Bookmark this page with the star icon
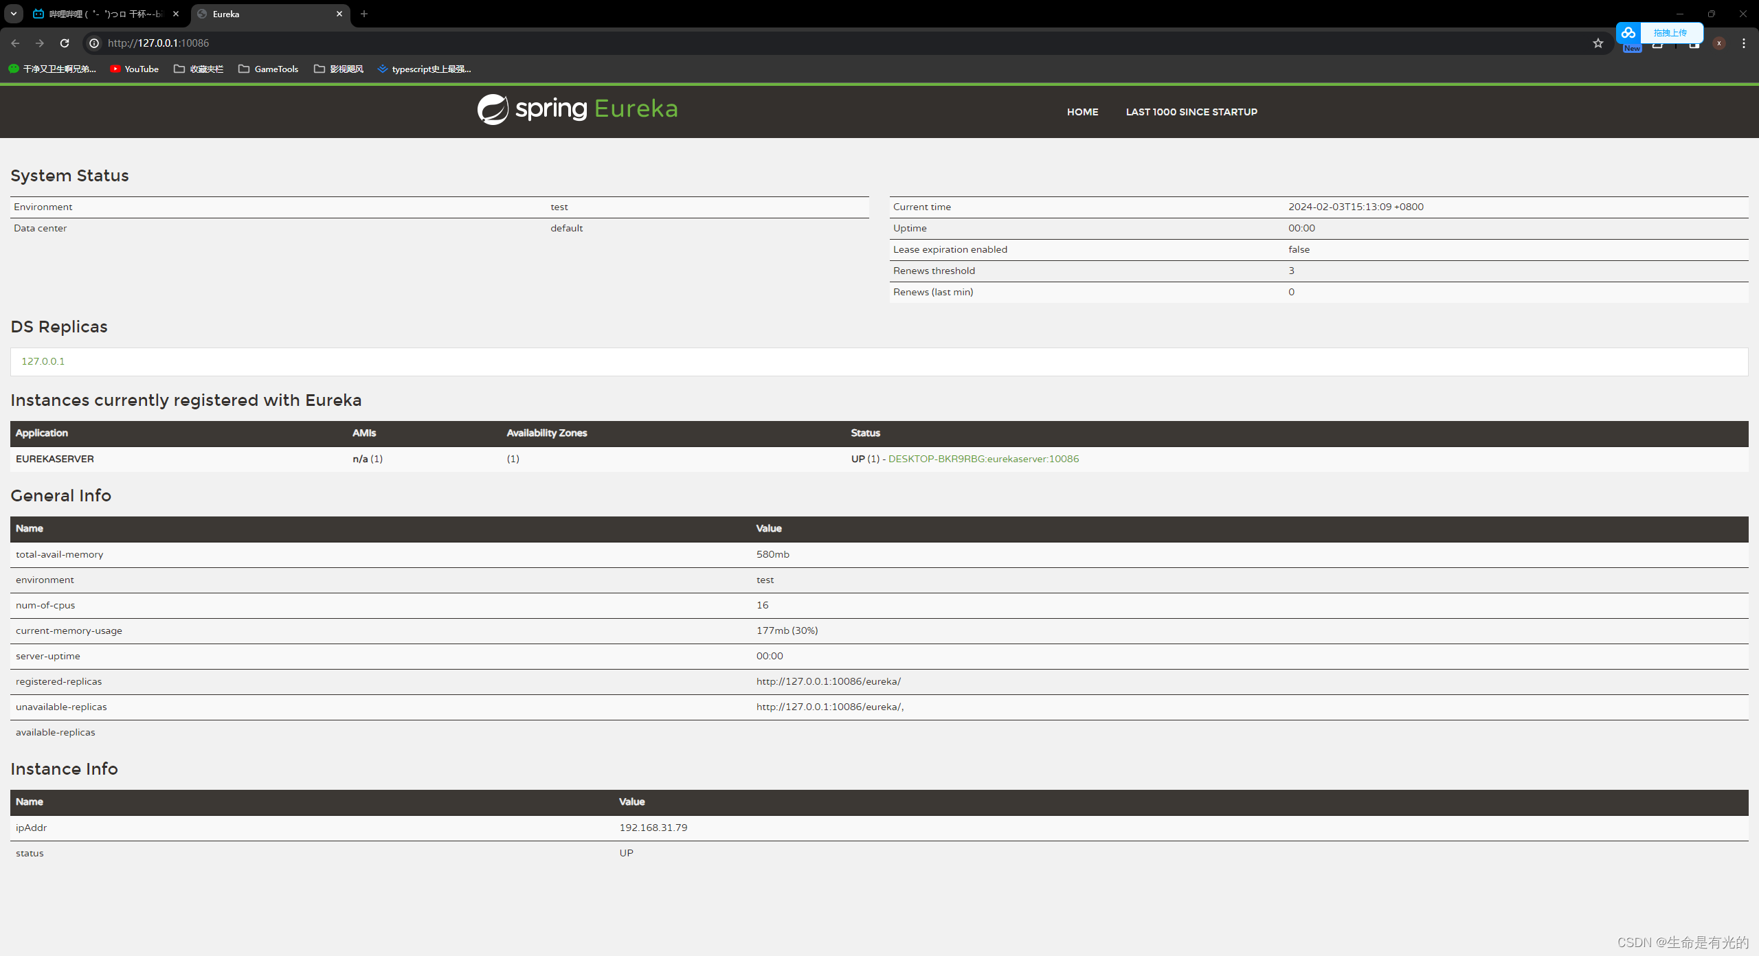The width and height of the screenshot is (1759, 956). pyautogui.click(x=1598, y=43)
